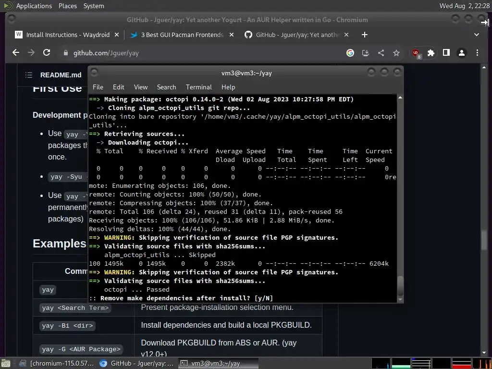Switch to 3 Best GUI Pacman Frontends tab
Viewport: 492px width, 369px height.
point(182,35)
